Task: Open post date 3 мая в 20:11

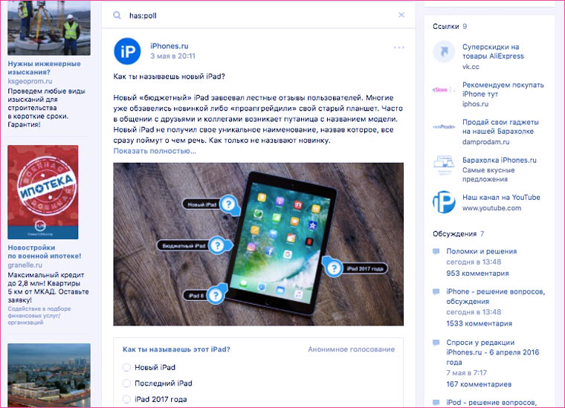Action: (172, 56)
